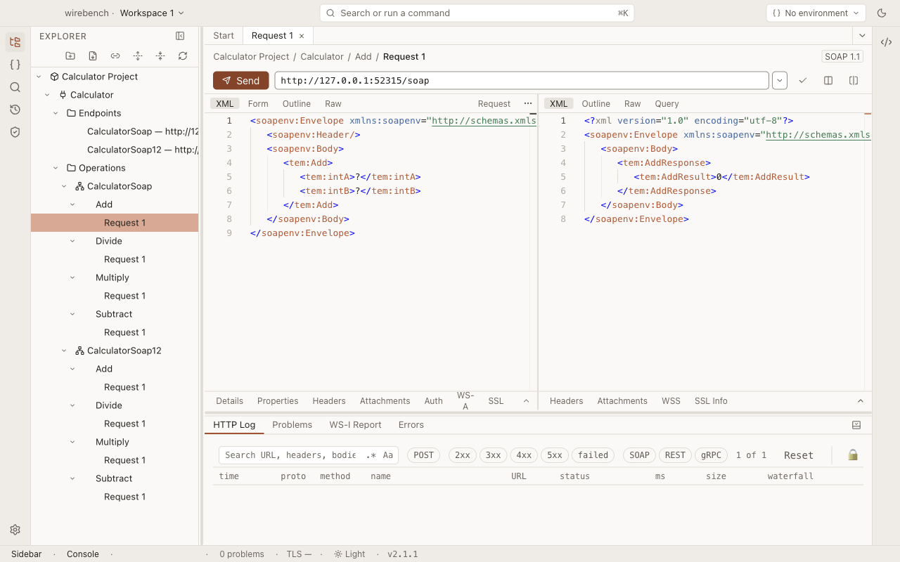This screenshot has width=900, height=562.
Task: Switch to the Start tab
Action: (x=224, y=36)
